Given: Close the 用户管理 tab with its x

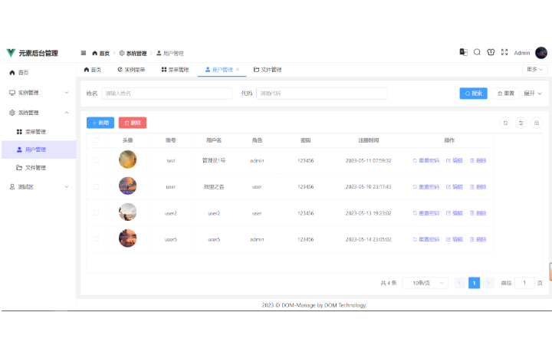Looking at the screenshot, I should 238,69.
